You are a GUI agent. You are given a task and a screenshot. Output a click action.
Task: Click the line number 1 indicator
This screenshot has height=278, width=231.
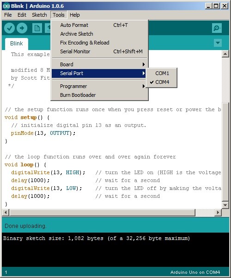tap(6, 272)
